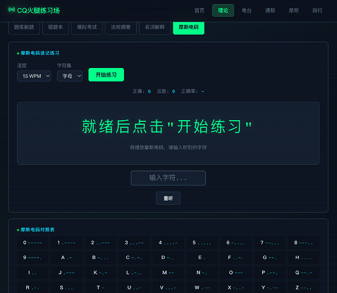This screenshot has width=337, height=293.
Task: Click the 摩斯电码对照表 section heading
Action: (x=37, y=230)
